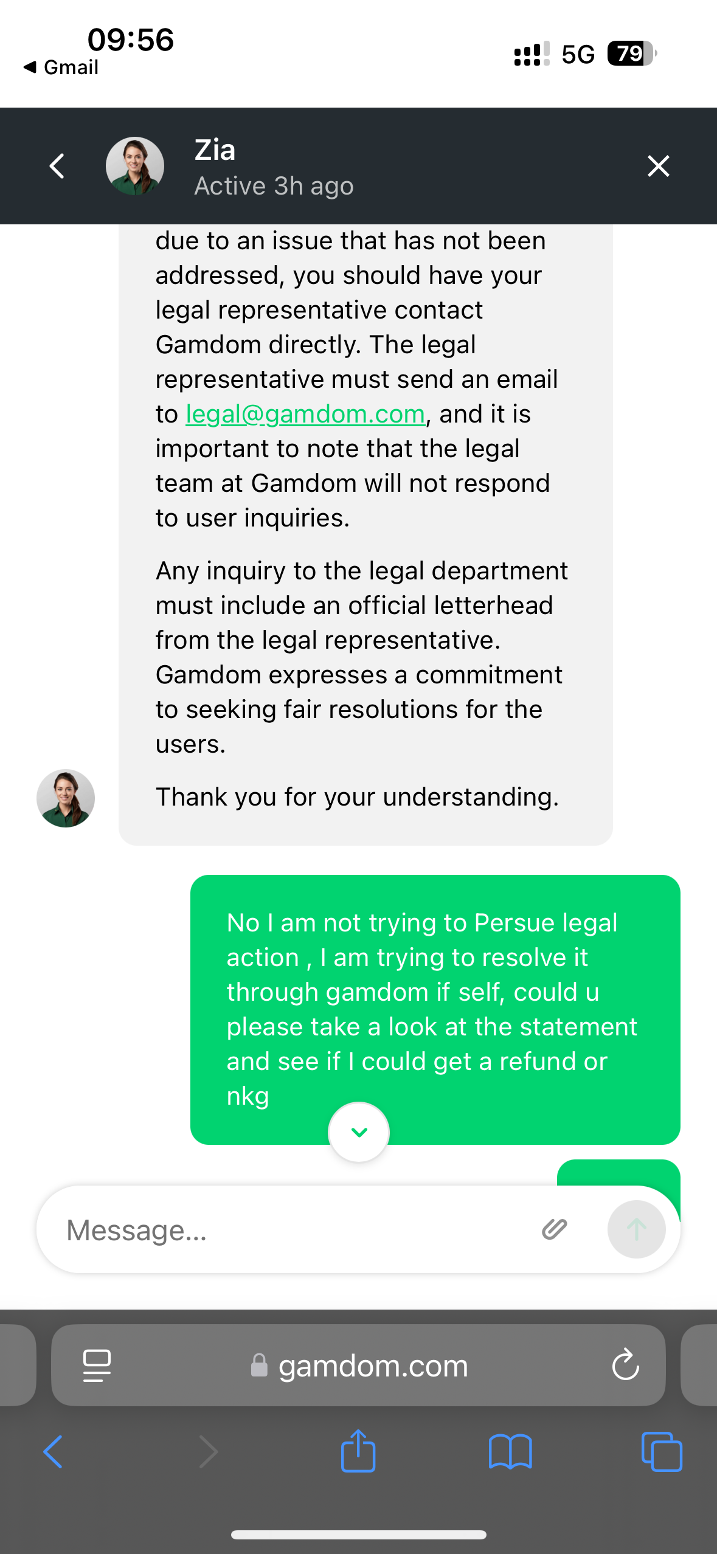The width and height of the screenshot is (717, 1554).
Task: Open Safari bookmarks book icon
Action: (510, 1452)
